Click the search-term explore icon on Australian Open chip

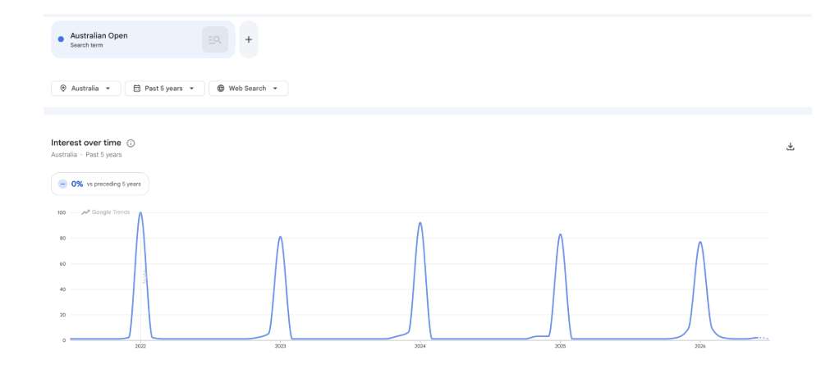215,39
